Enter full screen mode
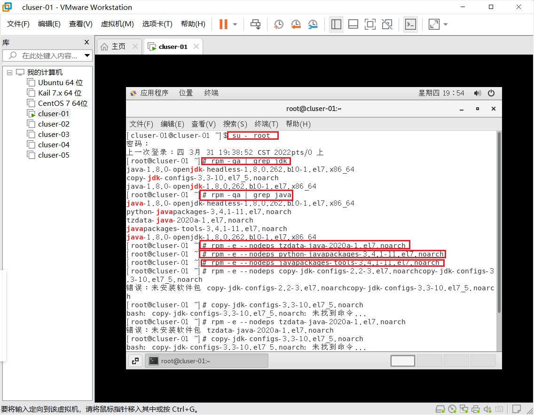534x415 pixels. tap(370, 24)
